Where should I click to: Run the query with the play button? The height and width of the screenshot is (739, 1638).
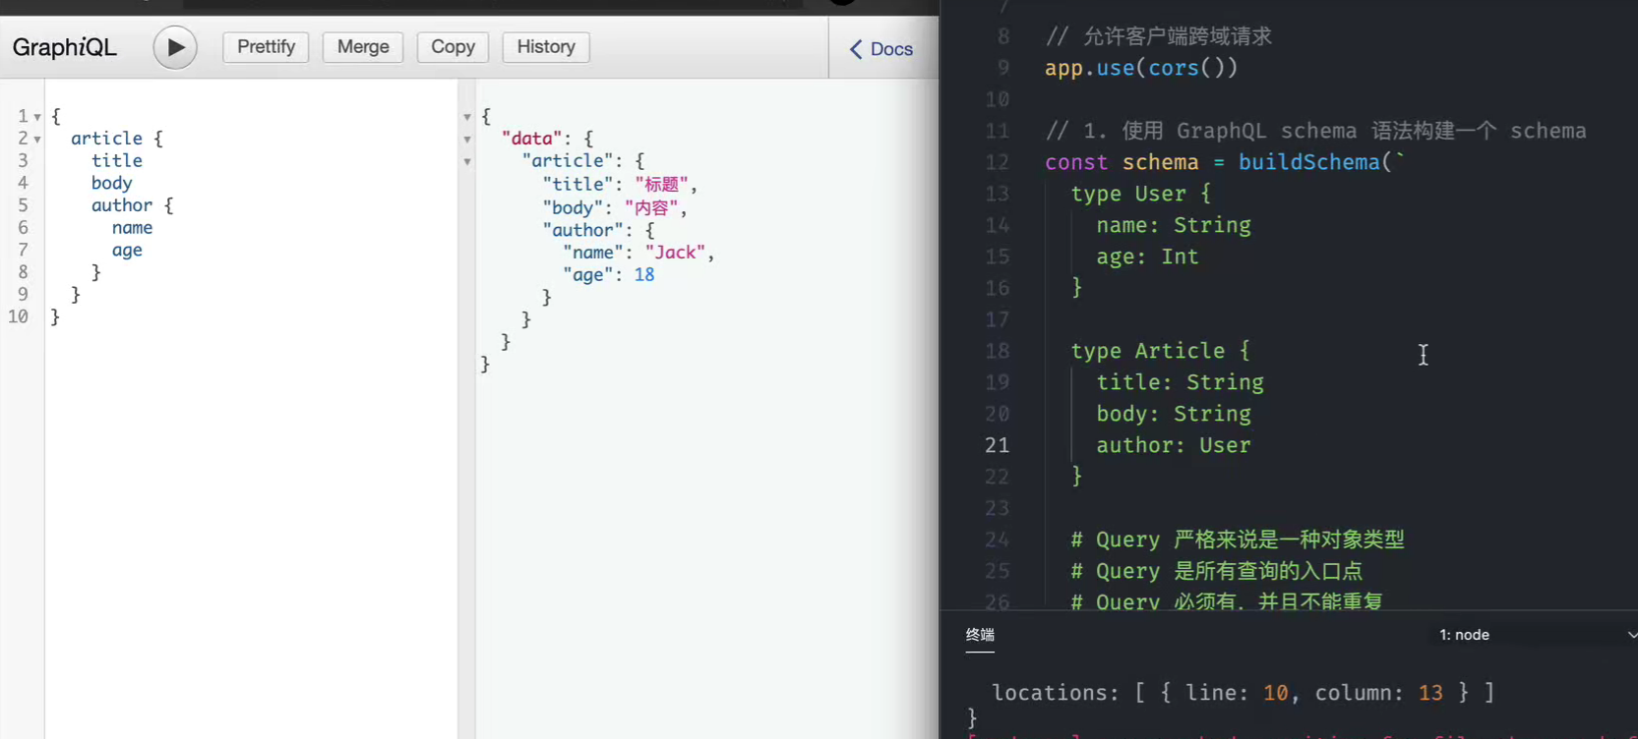[175, 47]
